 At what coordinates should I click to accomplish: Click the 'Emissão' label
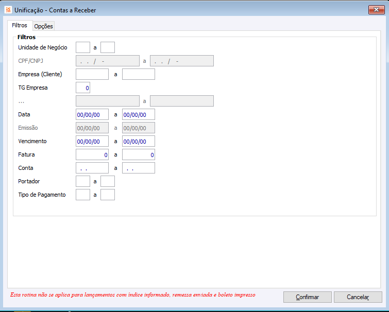pos(28,128)
